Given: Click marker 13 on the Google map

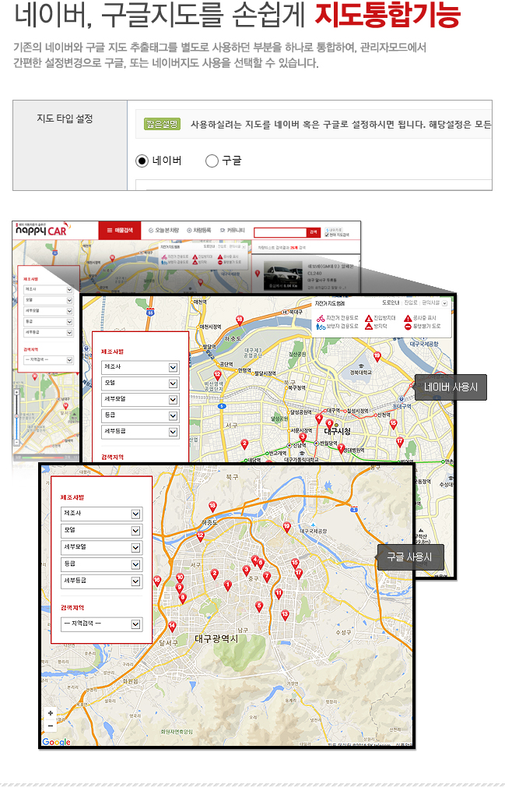Looking at the screenshot, I should (x=285, y=615).
